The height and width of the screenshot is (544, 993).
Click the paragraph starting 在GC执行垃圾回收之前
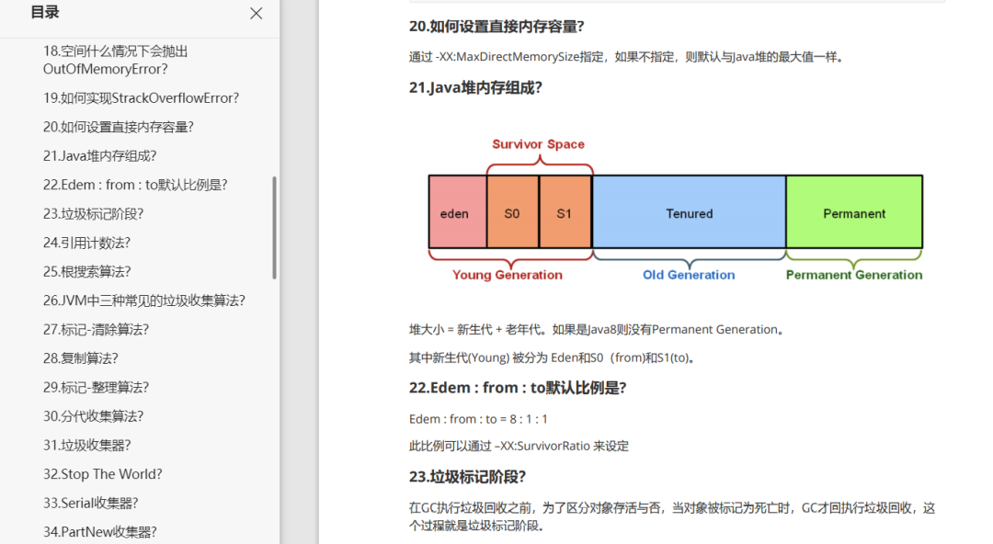(672, 516)
